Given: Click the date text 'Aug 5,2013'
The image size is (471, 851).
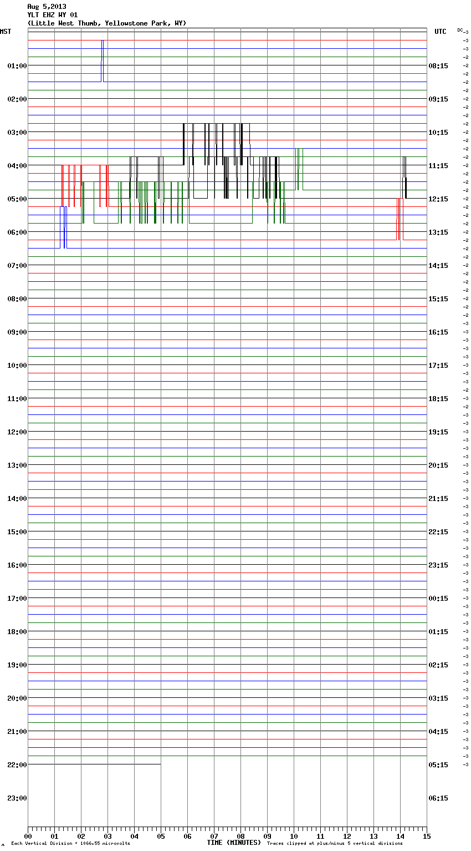Looking at the screenshot, I should pos(47,7).
